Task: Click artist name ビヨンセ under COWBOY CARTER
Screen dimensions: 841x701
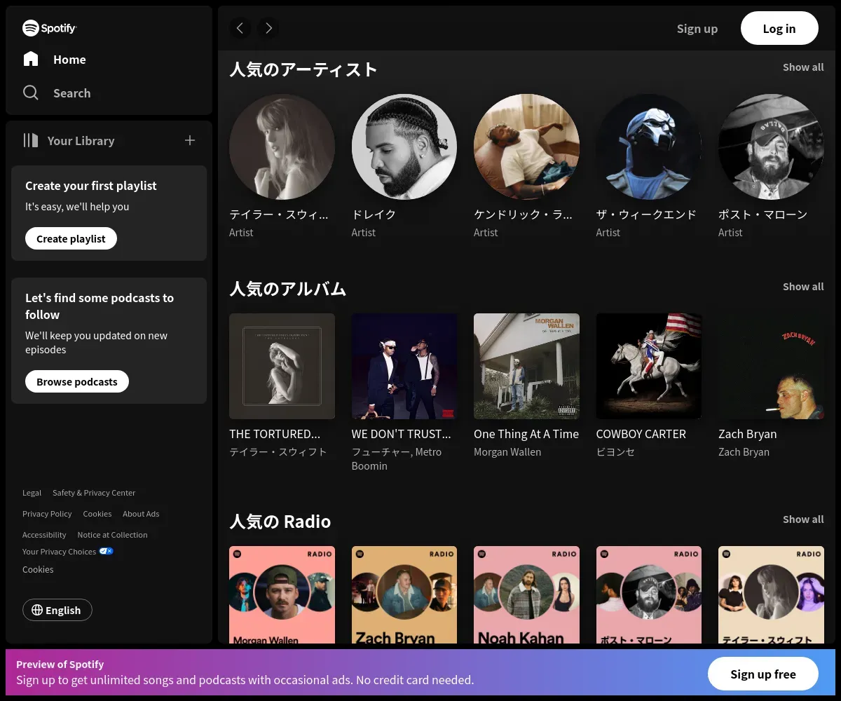Action: coord(615,452)
